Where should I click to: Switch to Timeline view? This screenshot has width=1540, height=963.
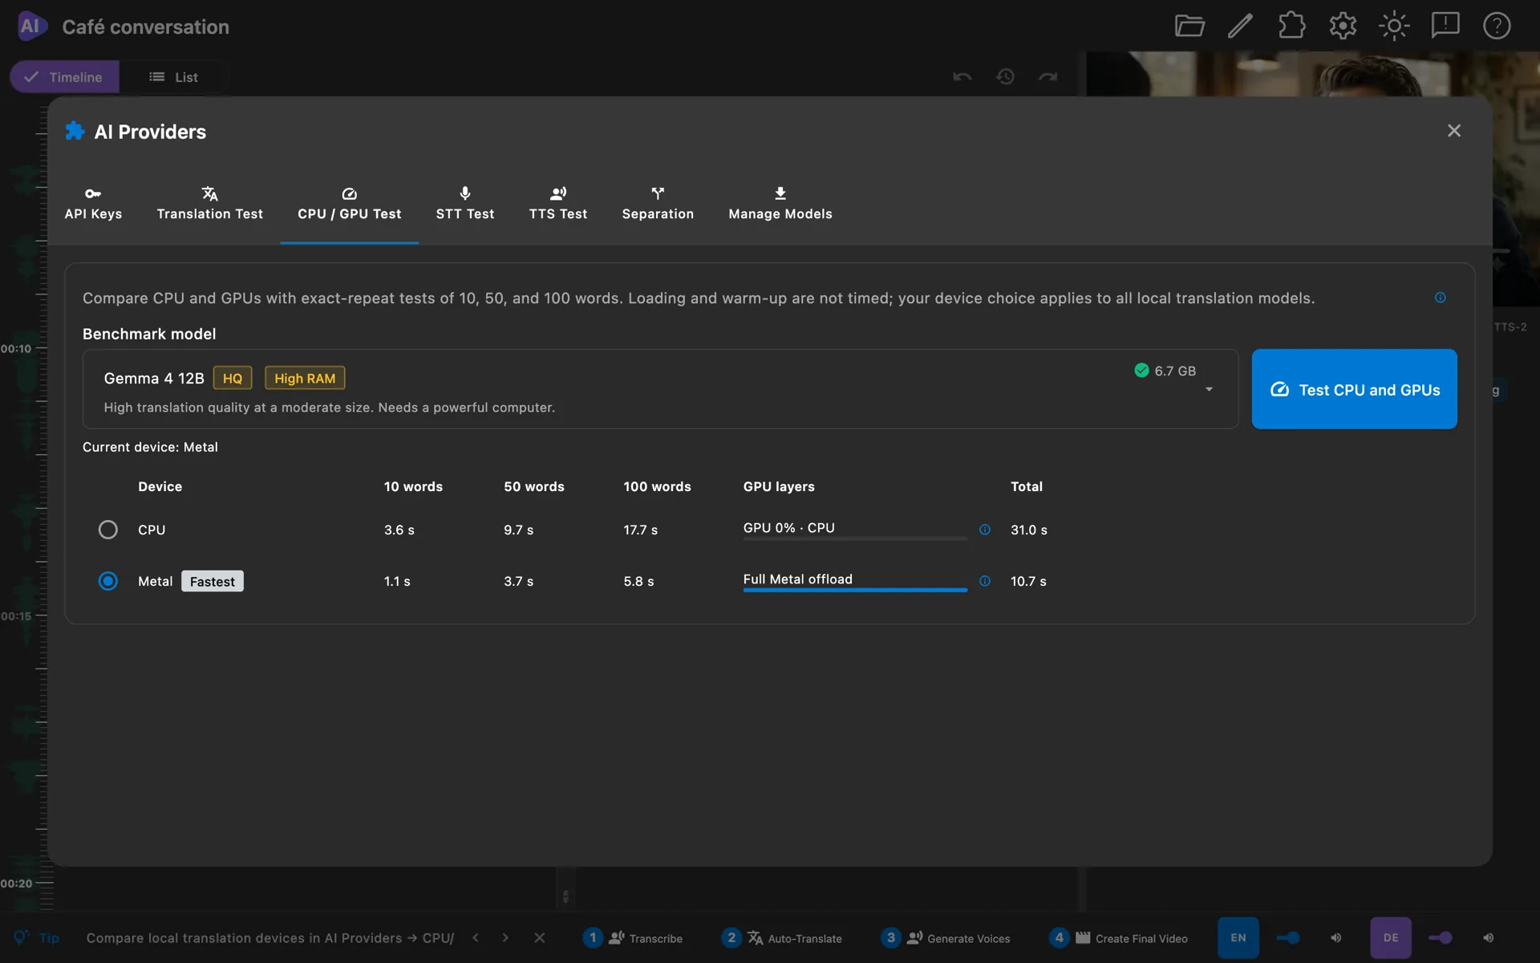click(64, 77)
